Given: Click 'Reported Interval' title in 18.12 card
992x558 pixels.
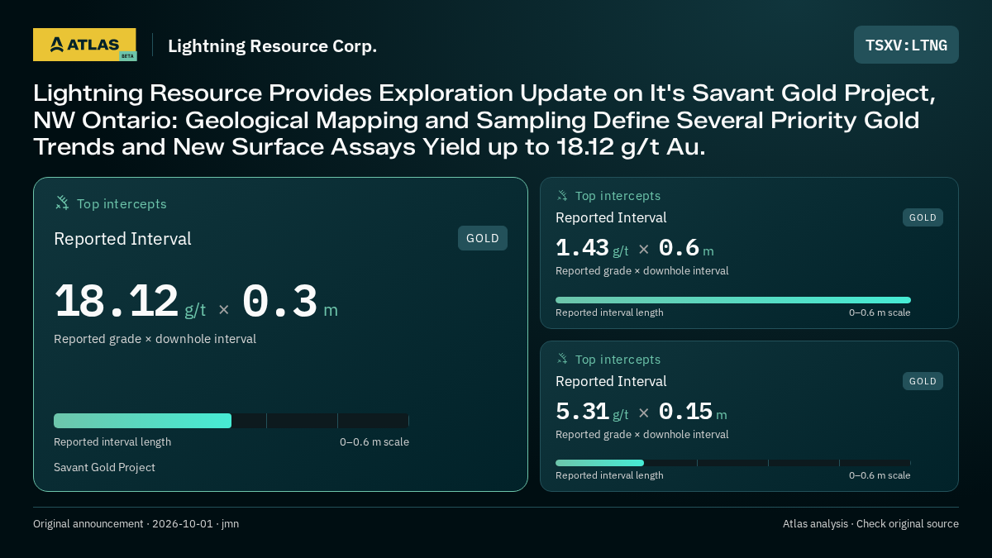Looking at the screenshot, I should (122, 239).
